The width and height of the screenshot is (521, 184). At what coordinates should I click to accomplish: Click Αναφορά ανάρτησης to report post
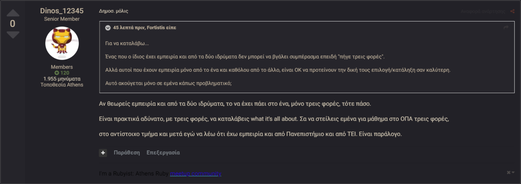(484, 12)
